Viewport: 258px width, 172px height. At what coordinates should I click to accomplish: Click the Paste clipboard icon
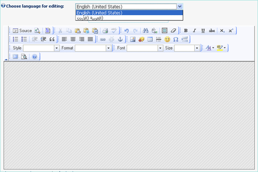coord(78,31)
